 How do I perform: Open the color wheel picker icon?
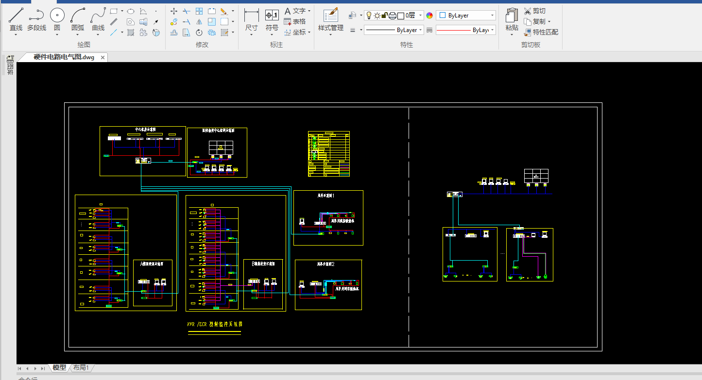click(x=429, y=16)
